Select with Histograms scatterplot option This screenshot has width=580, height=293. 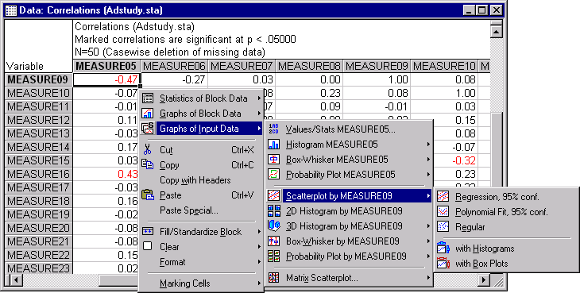click(485, 249)
